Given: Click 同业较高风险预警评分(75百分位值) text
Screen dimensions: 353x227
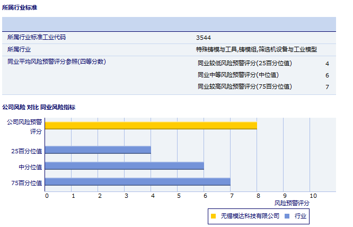Looking at the screenshot, I should pos(245,86).
